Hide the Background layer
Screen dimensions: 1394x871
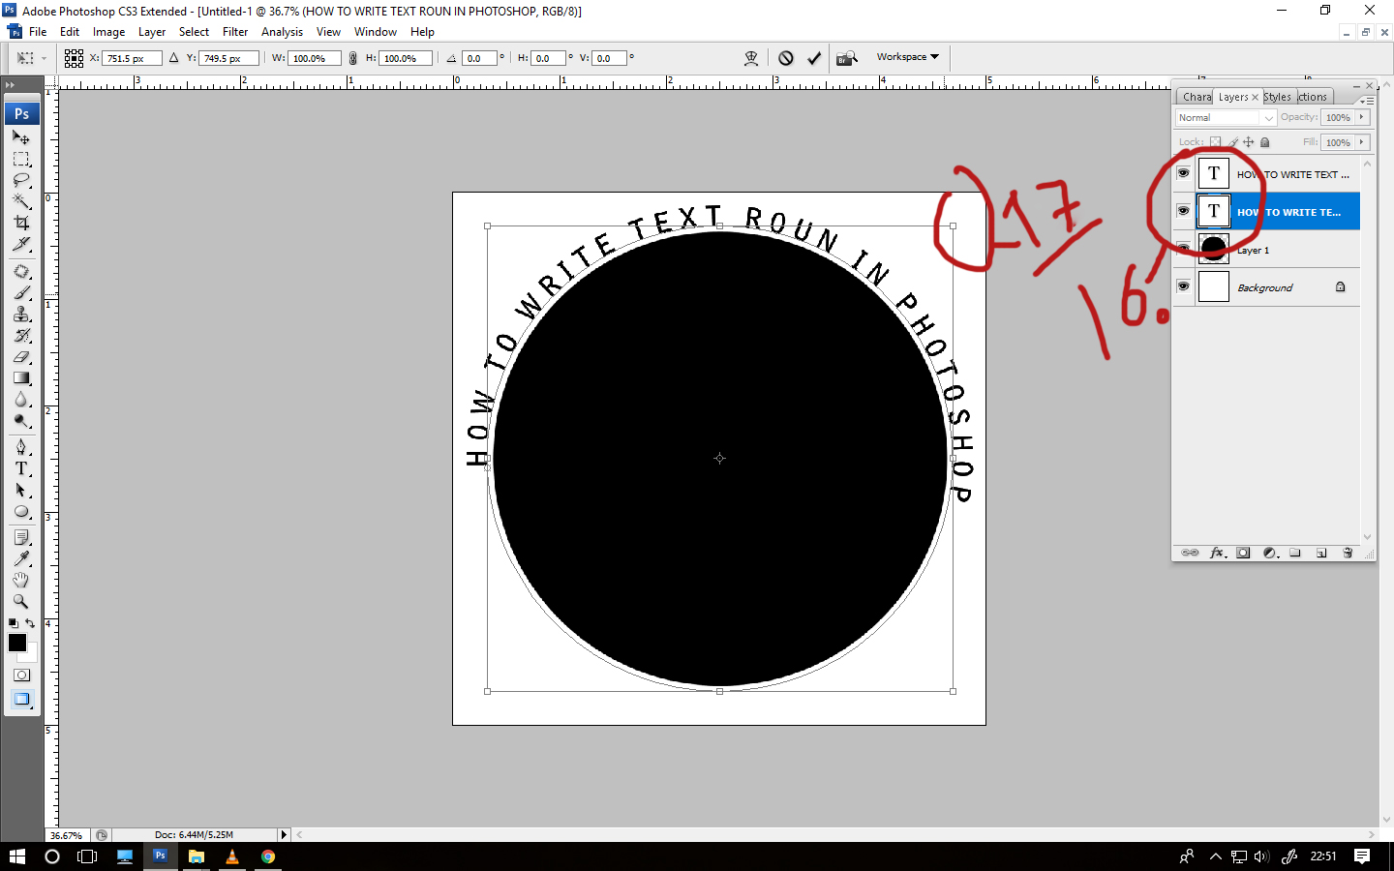(x=1183, y=285)
